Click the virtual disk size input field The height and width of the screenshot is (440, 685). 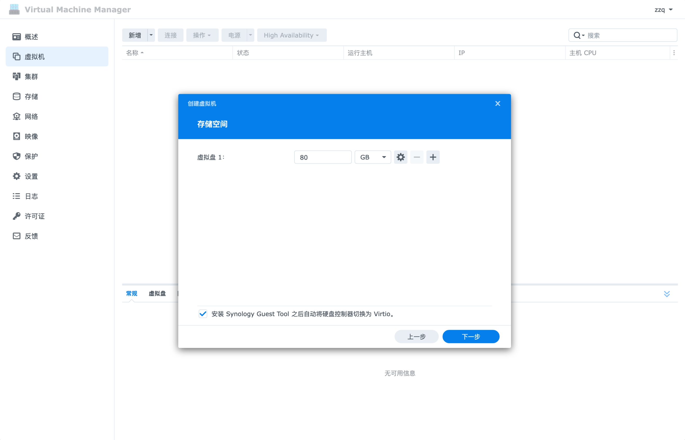(323, 157)
